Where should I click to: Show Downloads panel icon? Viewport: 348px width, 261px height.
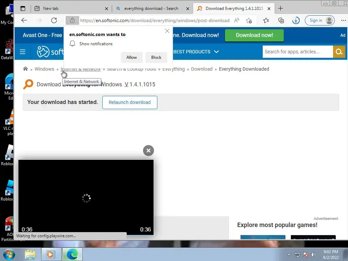coord(296,20)
